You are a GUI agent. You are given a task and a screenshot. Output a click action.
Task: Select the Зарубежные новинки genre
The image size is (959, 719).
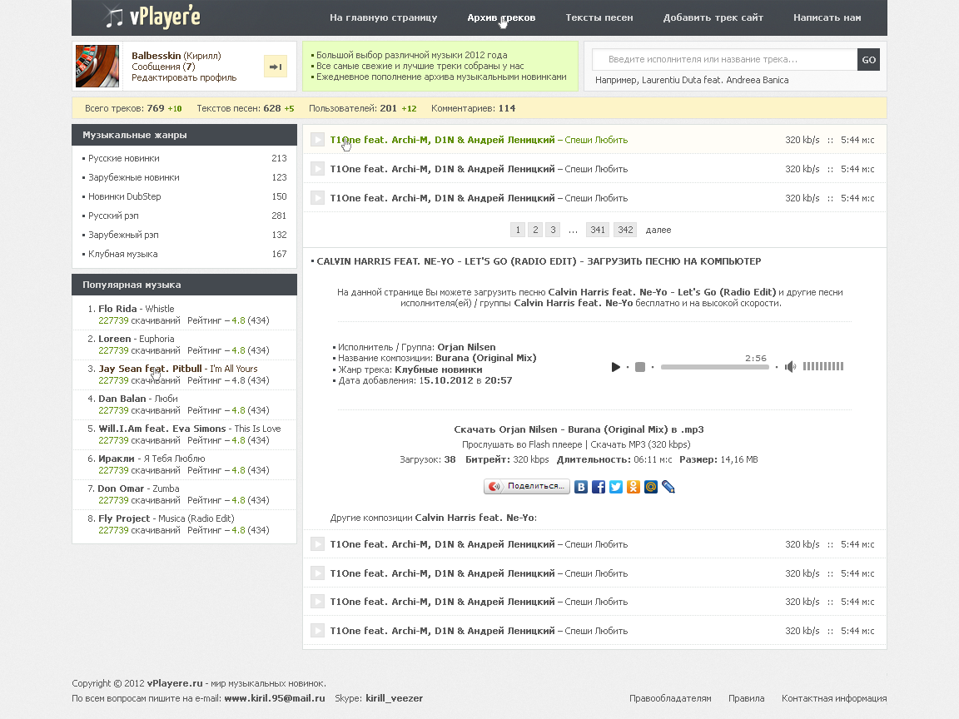point(134,177)
